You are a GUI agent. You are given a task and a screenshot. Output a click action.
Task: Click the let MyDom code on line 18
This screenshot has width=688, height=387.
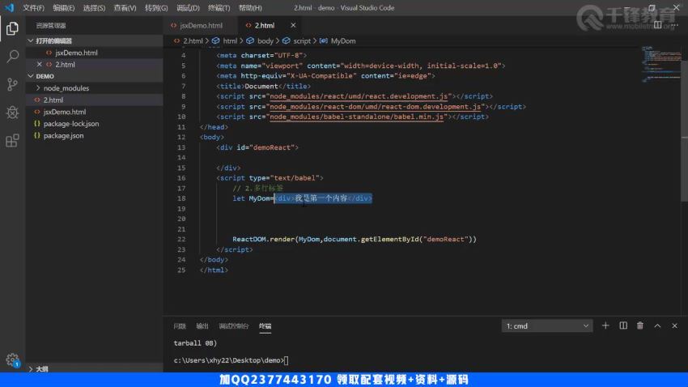(252, 198)
